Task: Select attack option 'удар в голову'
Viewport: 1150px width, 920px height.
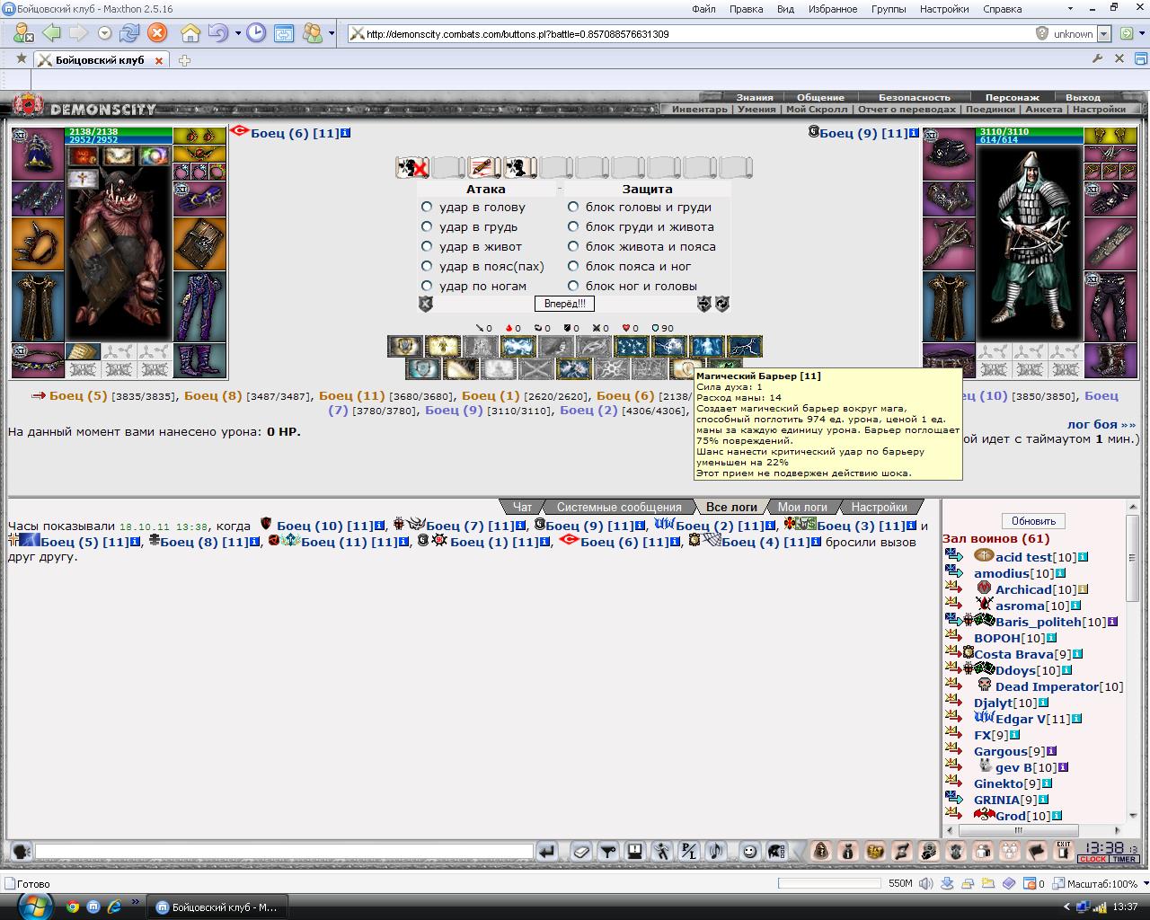Action: click(427, 207)
